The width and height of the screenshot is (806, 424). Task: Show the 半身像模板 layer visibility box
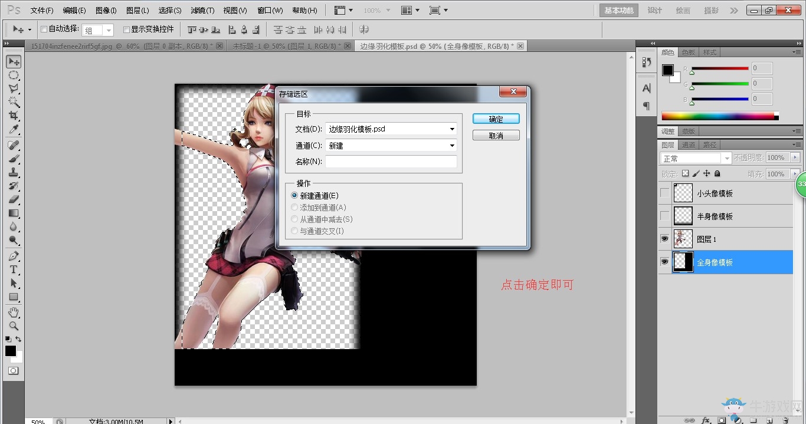click(x=665, y=216)
